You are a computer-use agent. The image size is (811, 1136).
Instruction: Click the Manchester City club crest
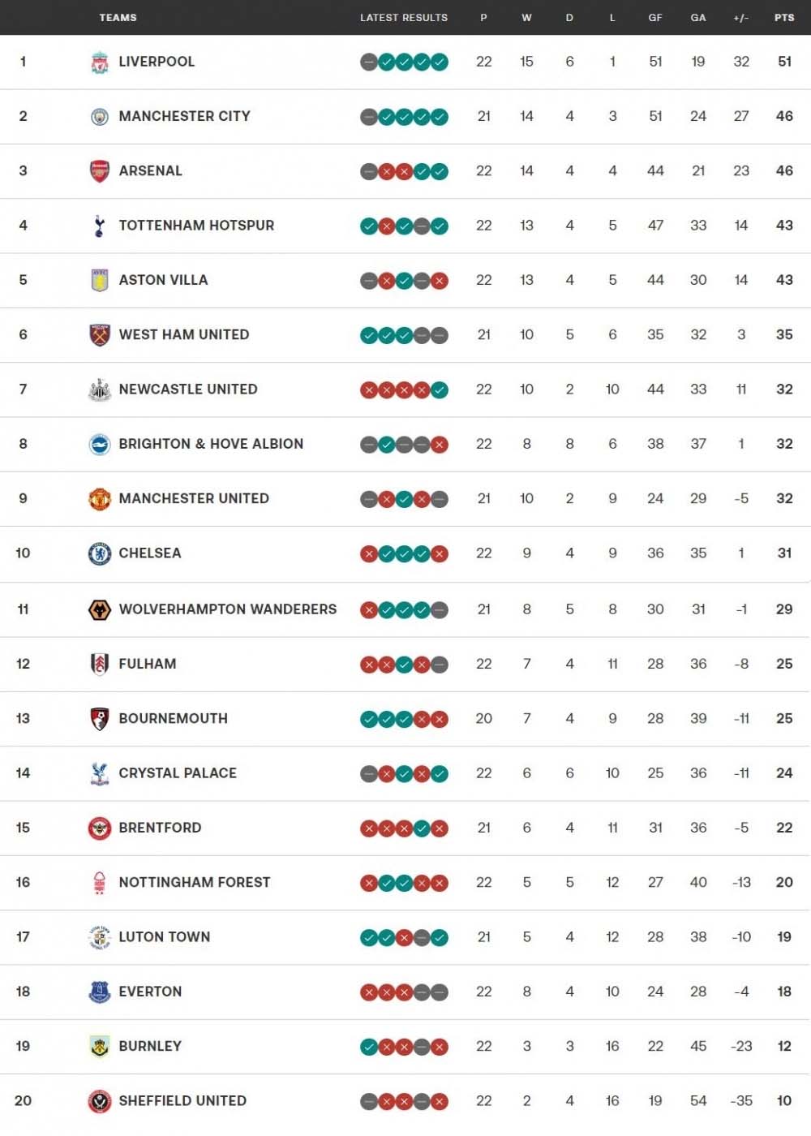pyautogui.click(x=100, y=117)
